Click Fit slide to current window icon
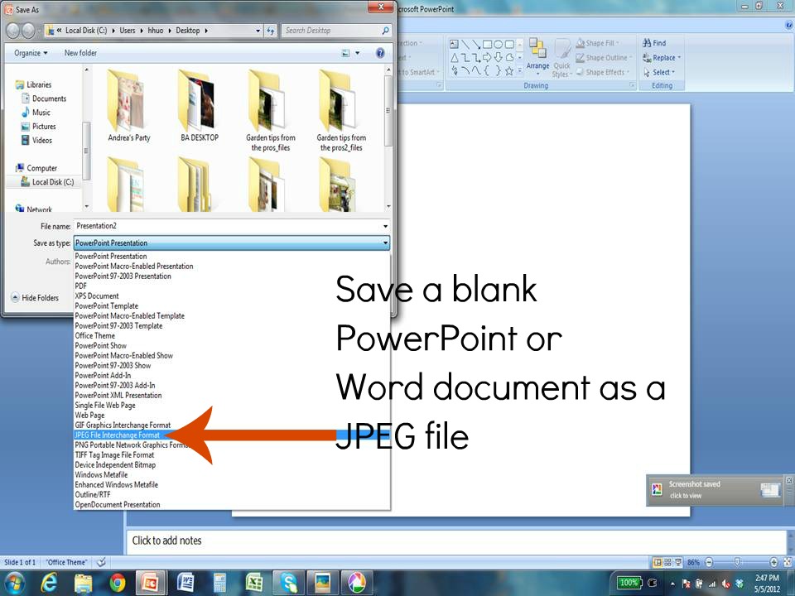 pos(788,561)
